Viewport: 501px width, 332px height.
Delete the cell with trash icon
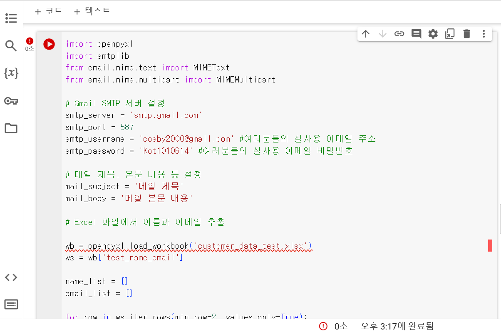(467, 34)
